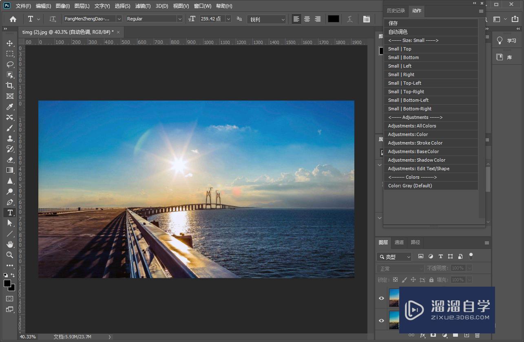Toggle lock position for layer
Screen dimensions: 524x342
pyautogui.click(x=413, y=280)
